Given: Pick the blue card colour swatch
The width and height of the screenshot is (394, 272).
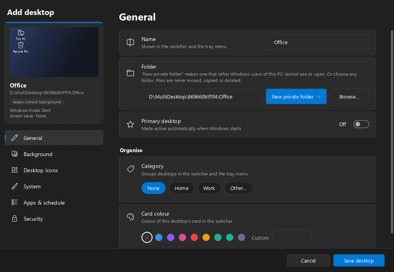Looking at the screenshot, I should click(159, 237).
